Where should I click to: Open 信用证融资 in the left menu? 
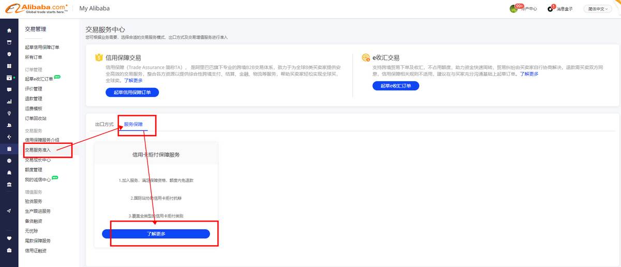coord(36,250)
